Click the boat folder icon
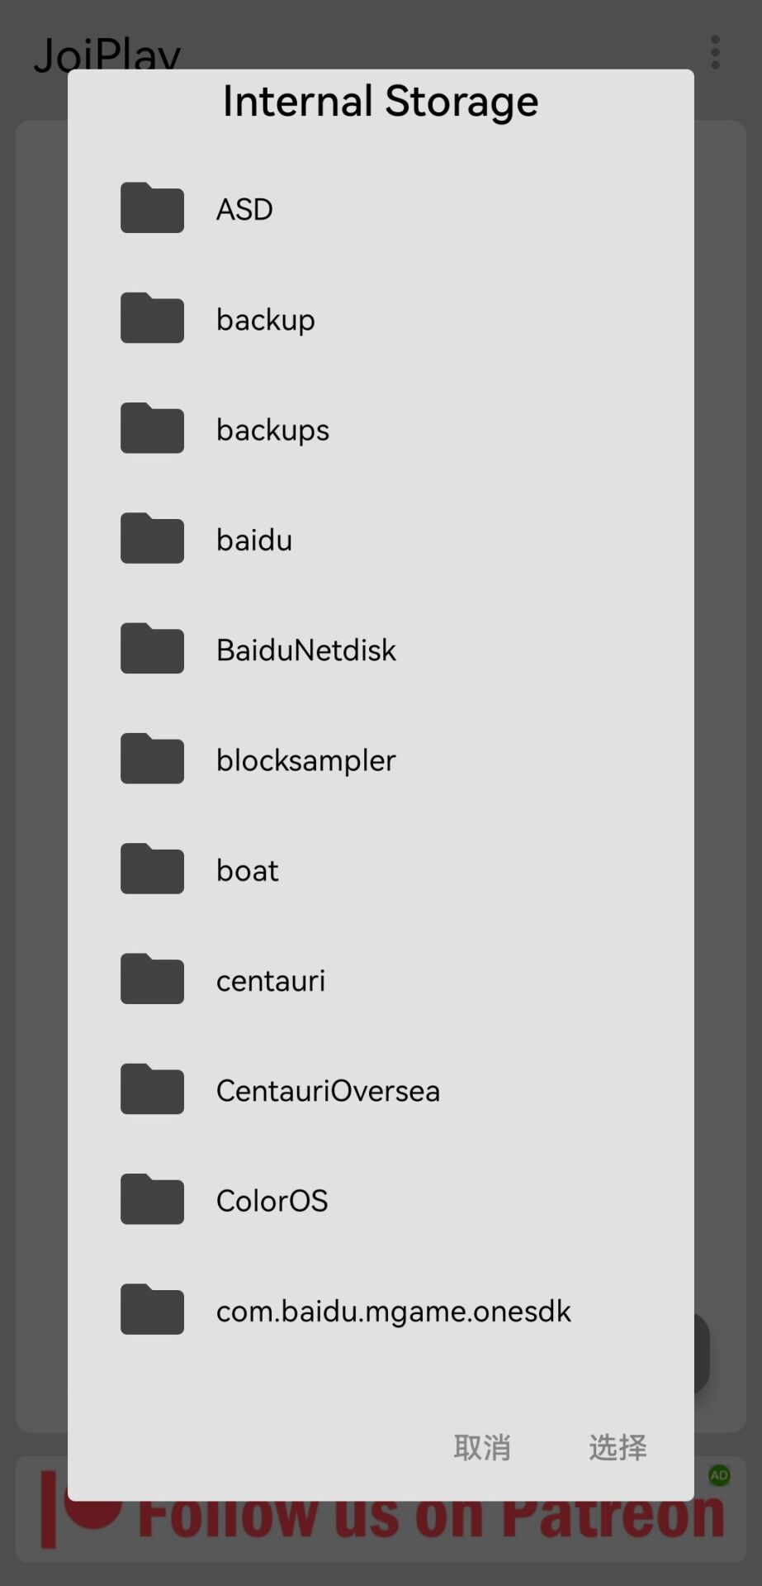Viewport: 762px width, 1586px height. [152, 869]
